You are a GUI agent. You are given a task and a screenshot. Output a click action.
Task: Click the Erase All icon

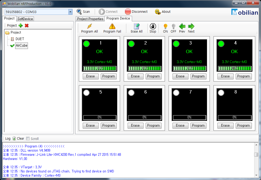137,26
